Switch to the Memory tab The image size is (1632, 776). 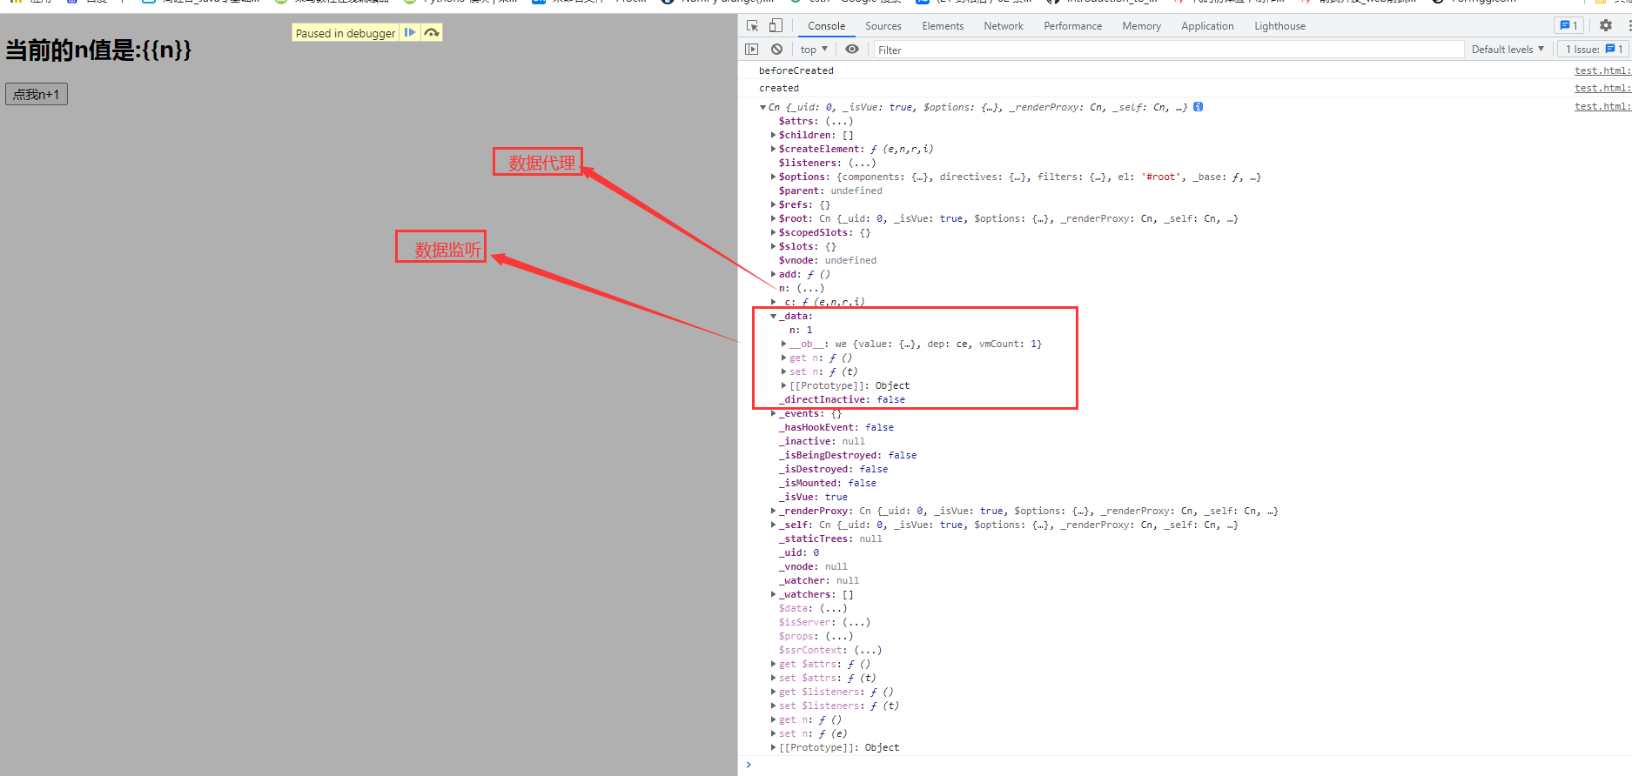coord(1141,26)
